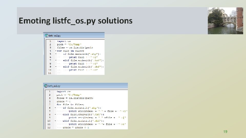Click the path = "C:/Temp" line in lower window
Screen dimensions: 246x138
(x=69, y=95)
